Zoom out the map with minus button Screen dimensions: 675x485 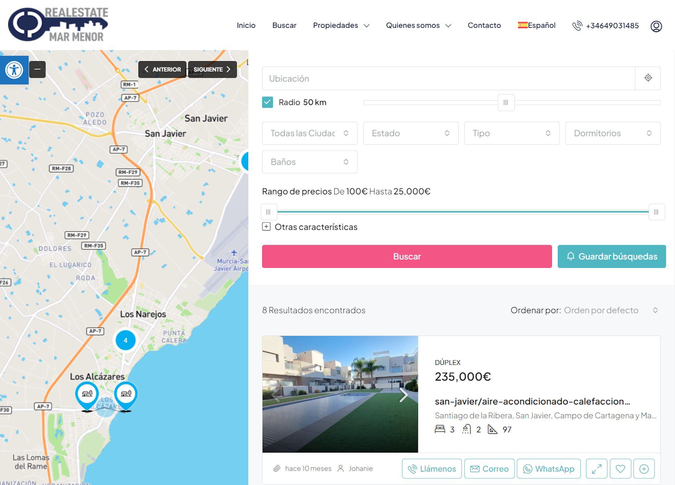tap(37, 69)
